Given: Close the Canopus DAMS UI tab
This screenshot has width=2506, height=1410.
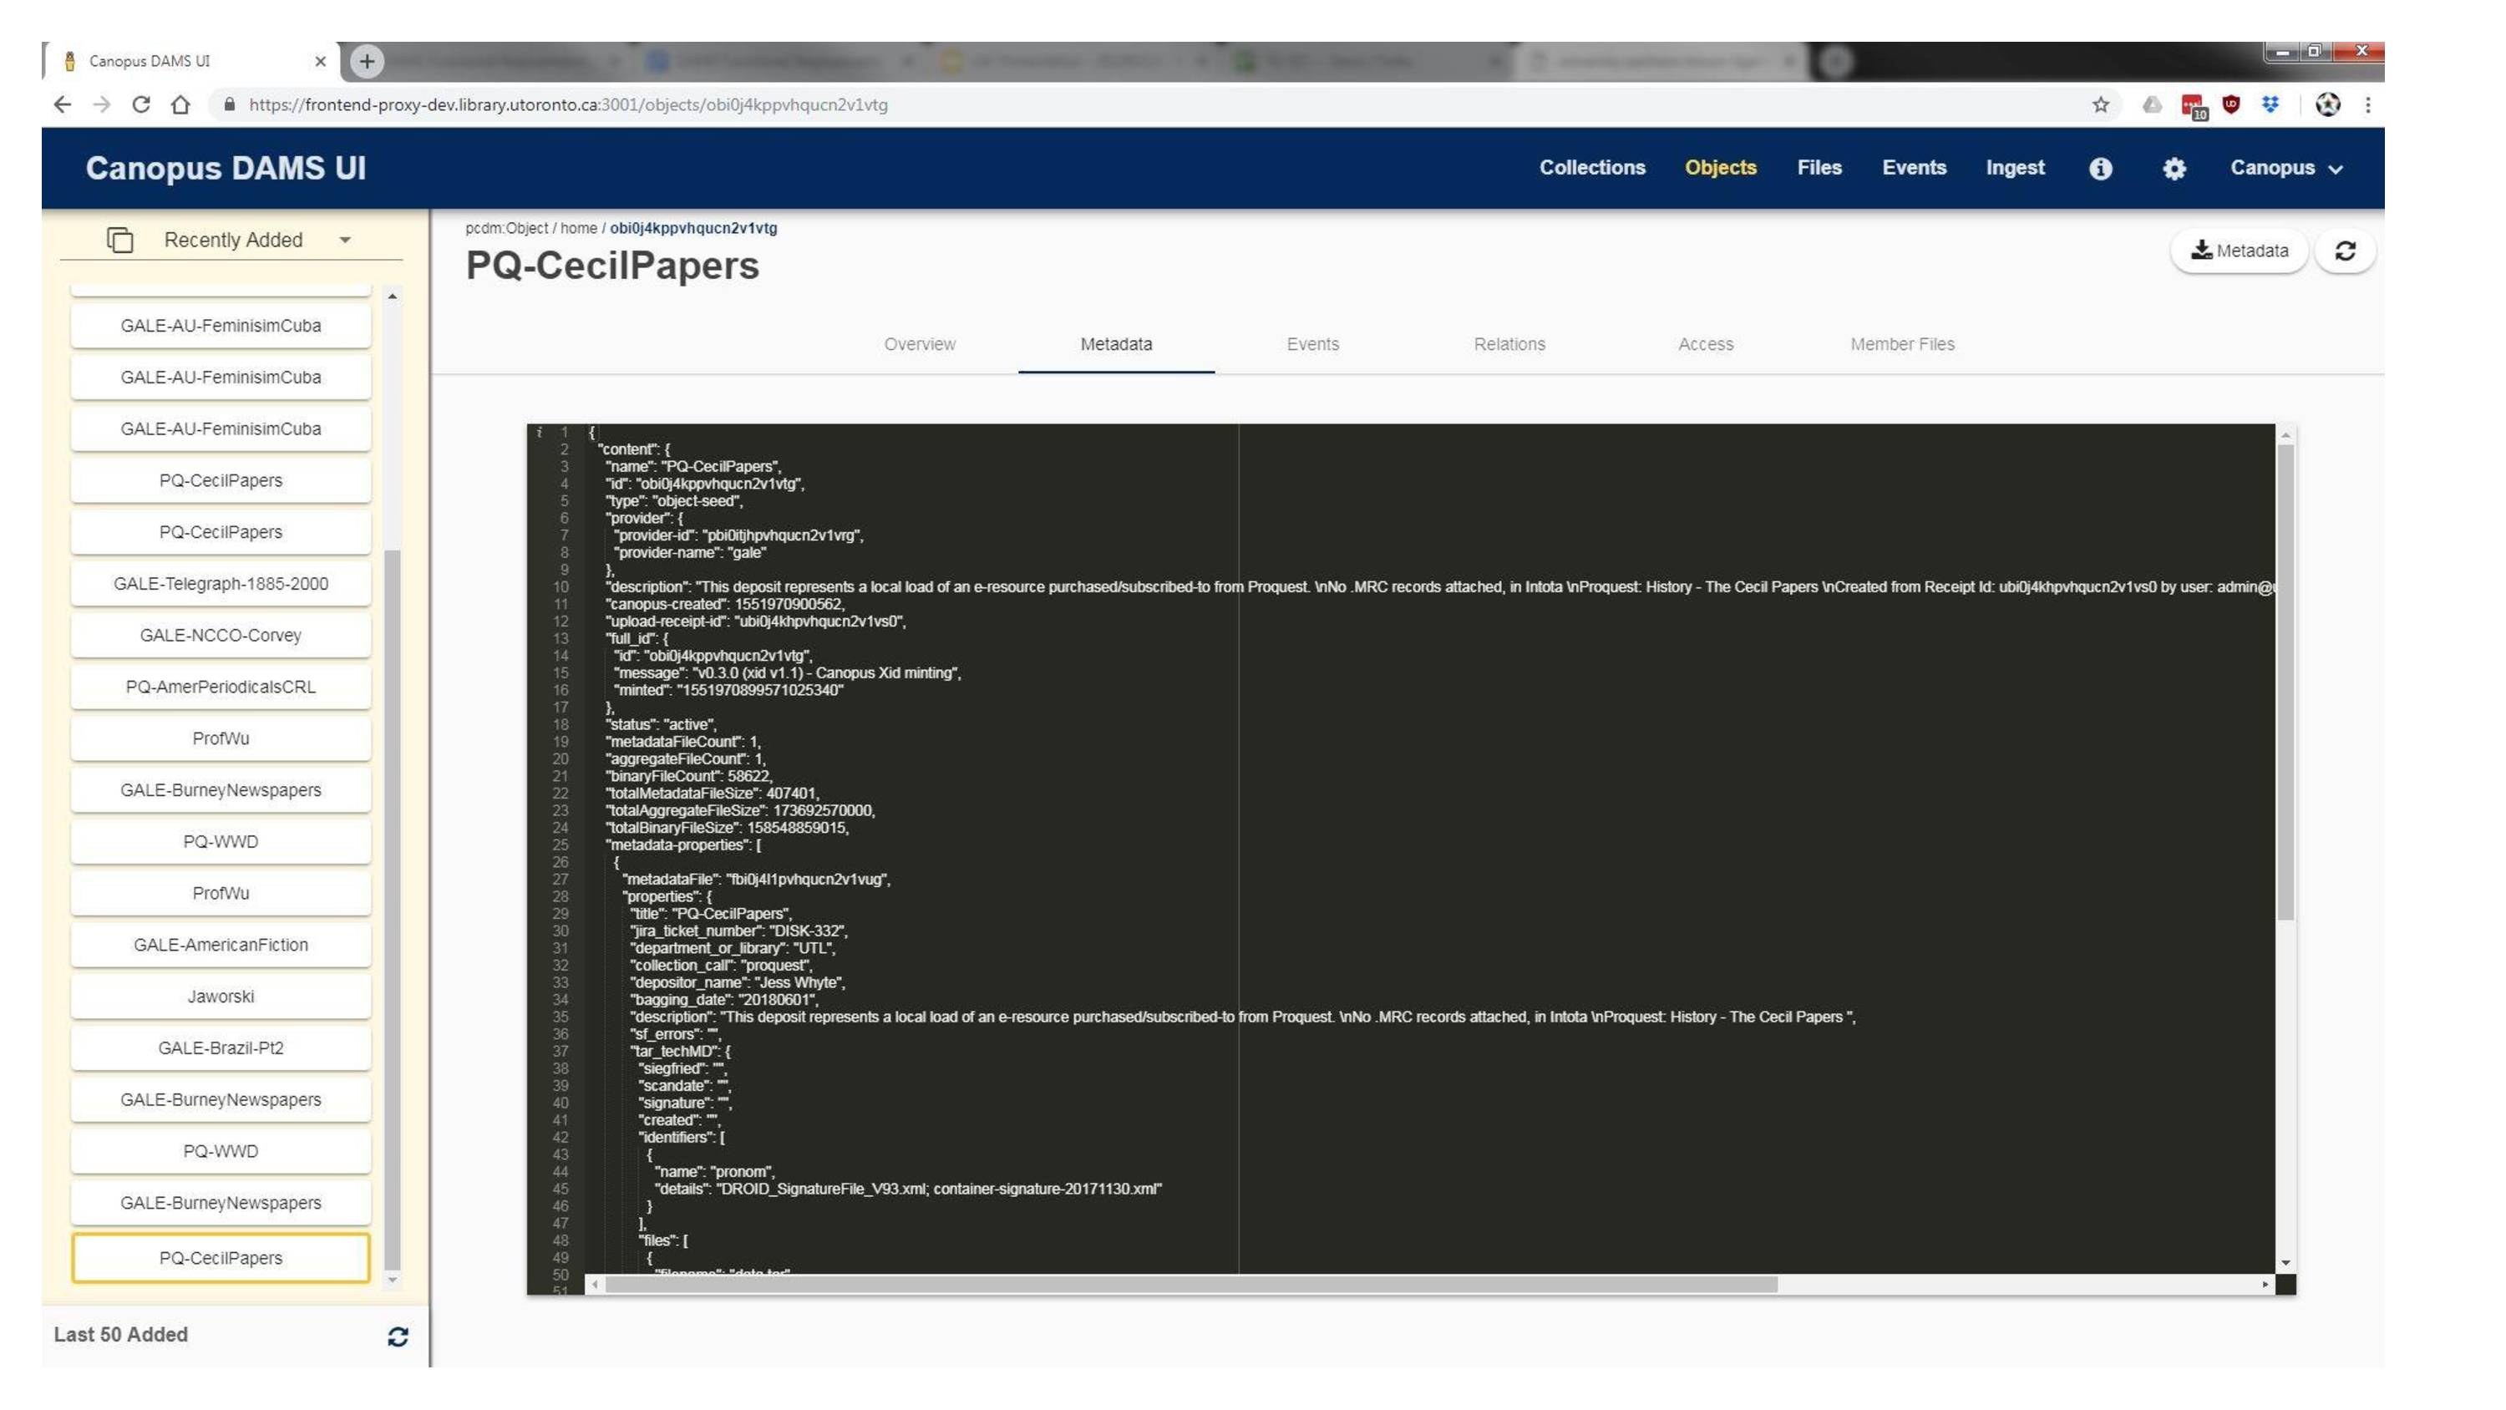Looking at the screenshot, I should coord(320,61).
